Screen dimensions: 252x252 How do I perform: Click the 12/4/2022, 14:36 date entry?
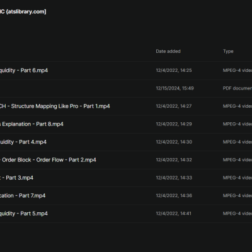[x=174, y=195]
